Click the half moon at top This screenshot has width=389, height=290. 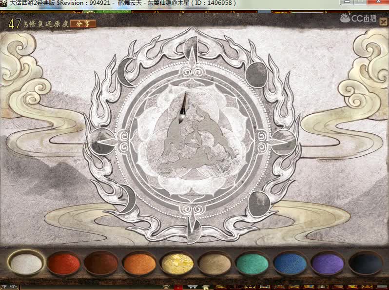191,48
